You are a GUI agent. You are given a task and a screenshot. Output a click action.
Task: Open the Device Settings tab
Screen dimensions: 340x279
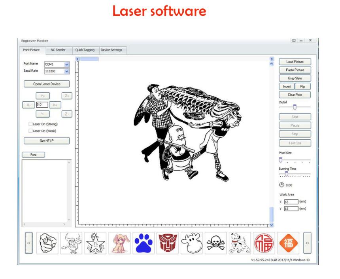pyautogui.click(x=111, y=50)
